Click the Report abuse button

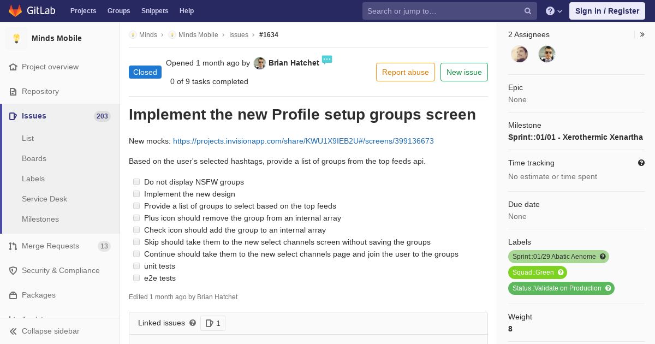(x=406, y=72)
